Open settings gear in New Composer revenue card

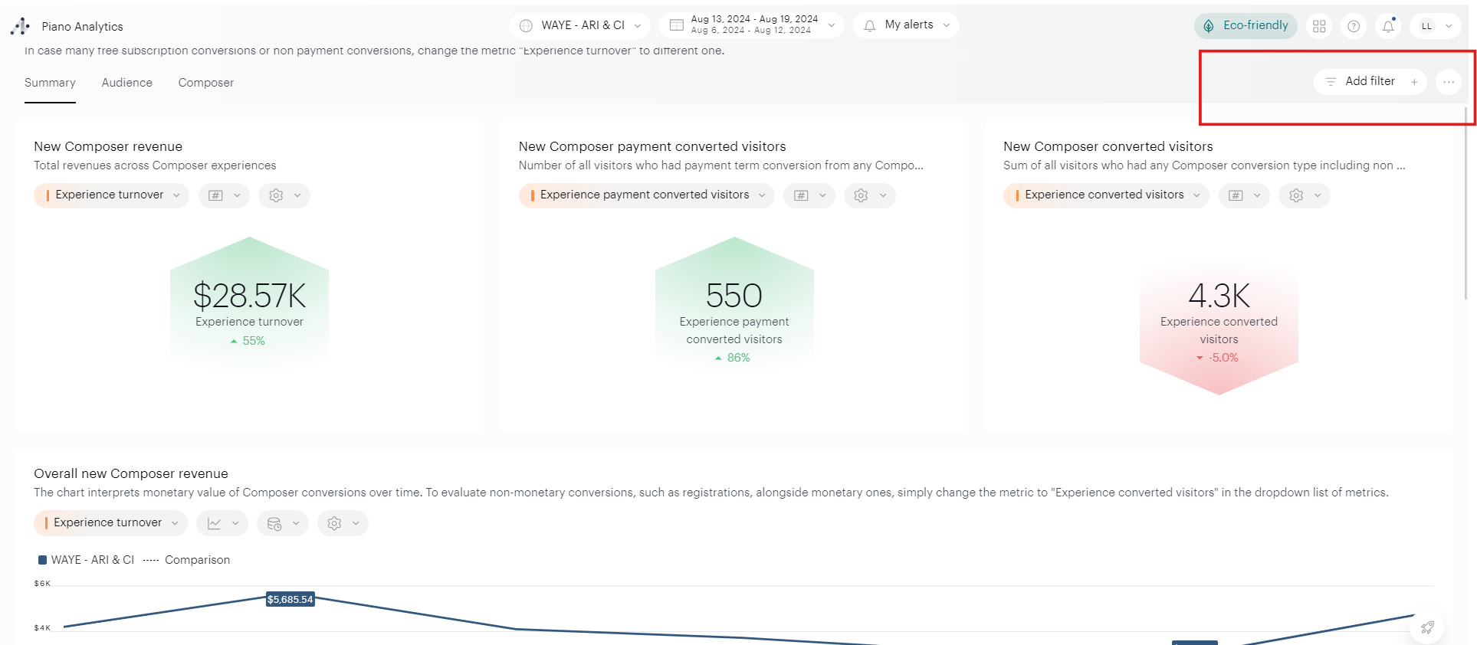(284, 195)
